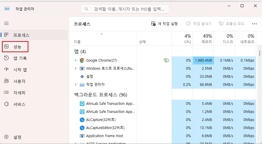Click the 작업 관리자 process icon

coord(82,85)
